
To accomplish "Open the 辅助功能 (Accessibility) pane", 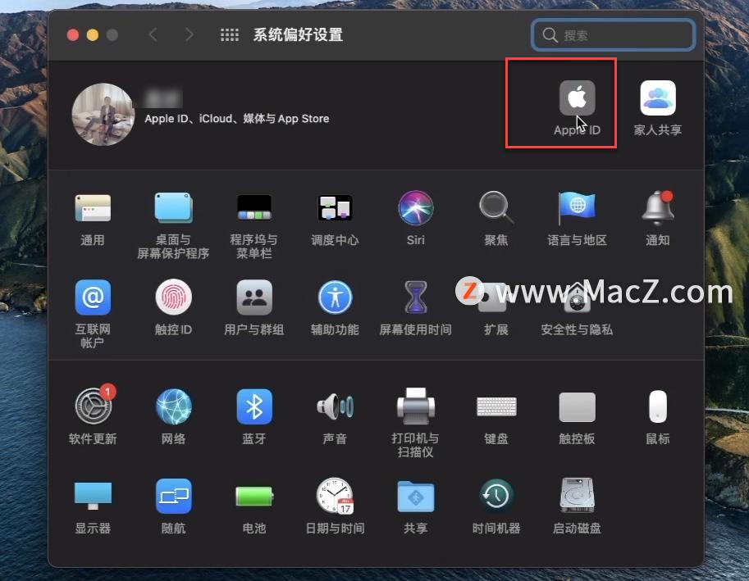I will 335,299.
